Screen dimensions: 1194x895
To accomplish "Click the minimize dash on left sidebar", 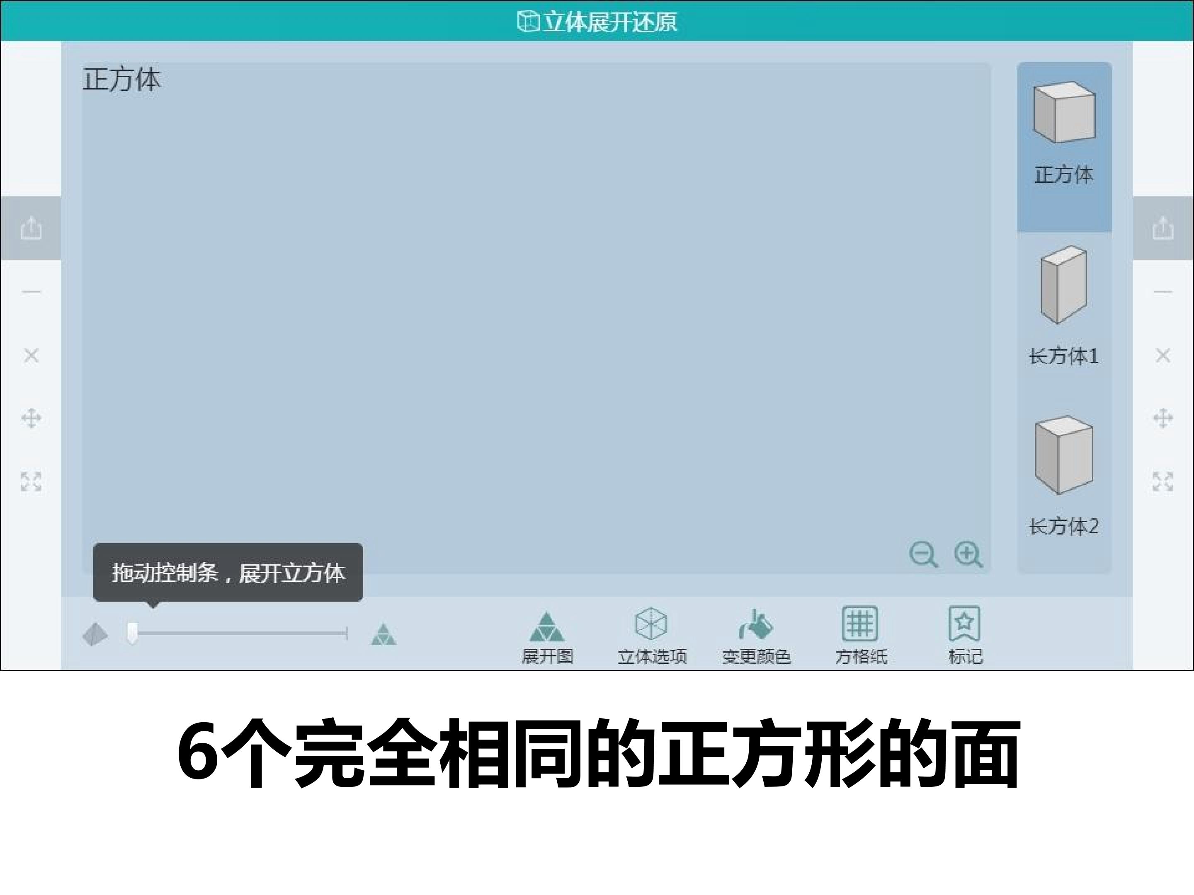I will [31, 292].
